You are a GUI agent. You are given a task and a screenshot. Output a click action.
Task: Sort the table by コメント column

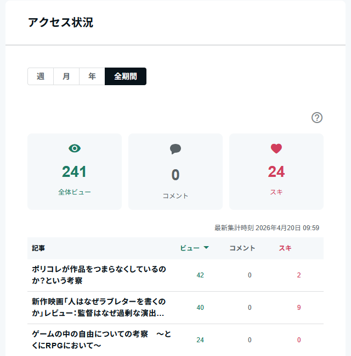[x=242, y=248]
